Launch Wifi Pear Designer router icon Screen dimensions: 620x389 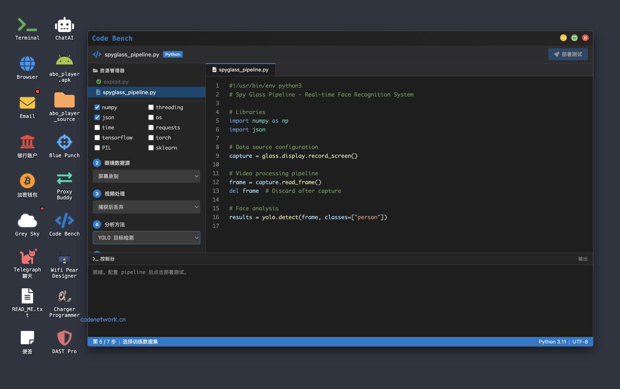tap(64, 264)
